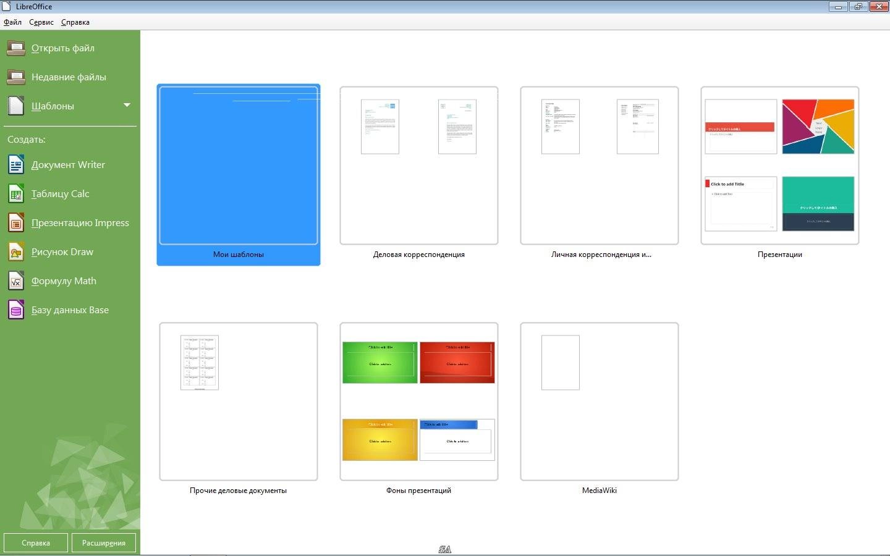Create a new Базу данных Base
The width and height of the screenshot is (890, 556).
(70, 310)
